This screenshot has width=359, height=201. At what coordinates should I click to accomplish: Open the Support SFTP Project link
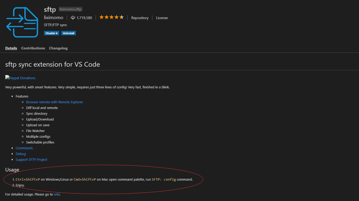click(x=31, y=159)
